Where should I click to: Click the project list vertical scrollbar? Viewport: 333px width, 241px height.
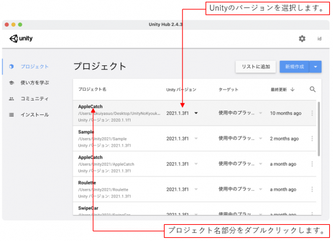(x=319, y=129)
